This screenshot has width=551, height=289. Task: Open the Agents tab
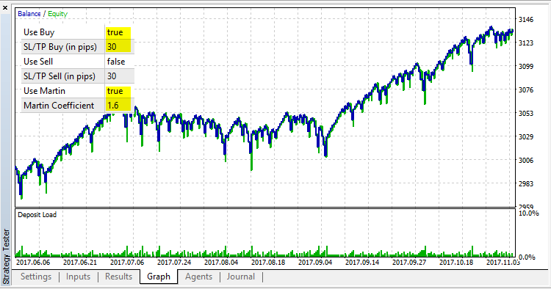[x=198, y=277]
